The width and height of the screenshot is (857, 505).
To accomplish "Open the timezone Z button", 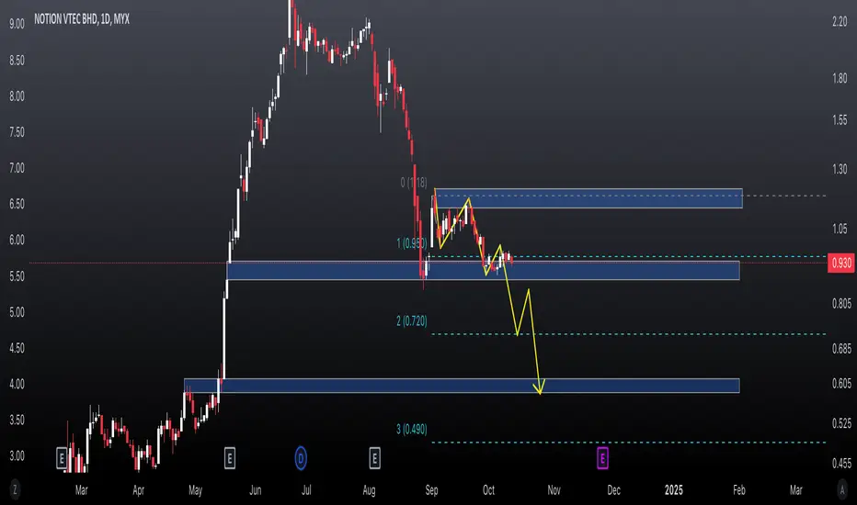I will (x=15, y=489).
